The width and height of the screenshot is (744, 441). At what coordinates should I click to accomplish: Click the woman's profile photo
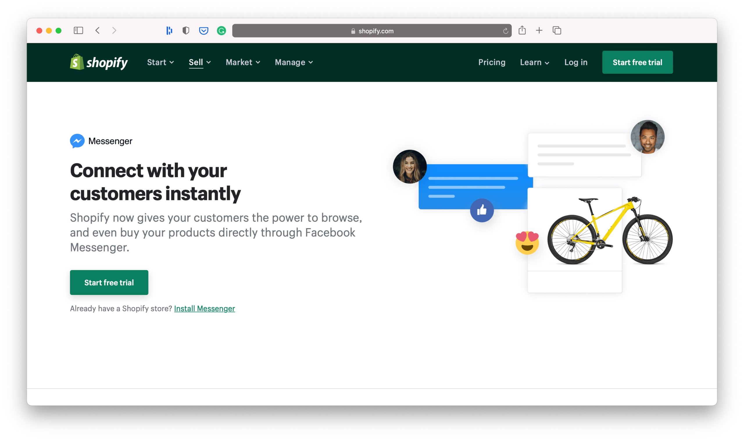tap(409, 166)
